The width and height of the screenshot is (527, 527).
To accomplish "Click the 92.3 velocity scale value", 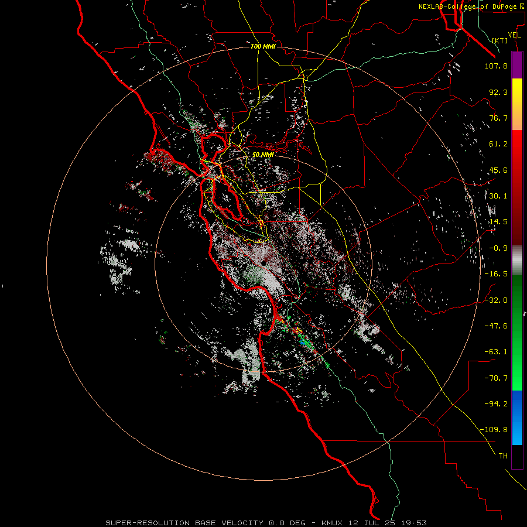I will [498, 92].
